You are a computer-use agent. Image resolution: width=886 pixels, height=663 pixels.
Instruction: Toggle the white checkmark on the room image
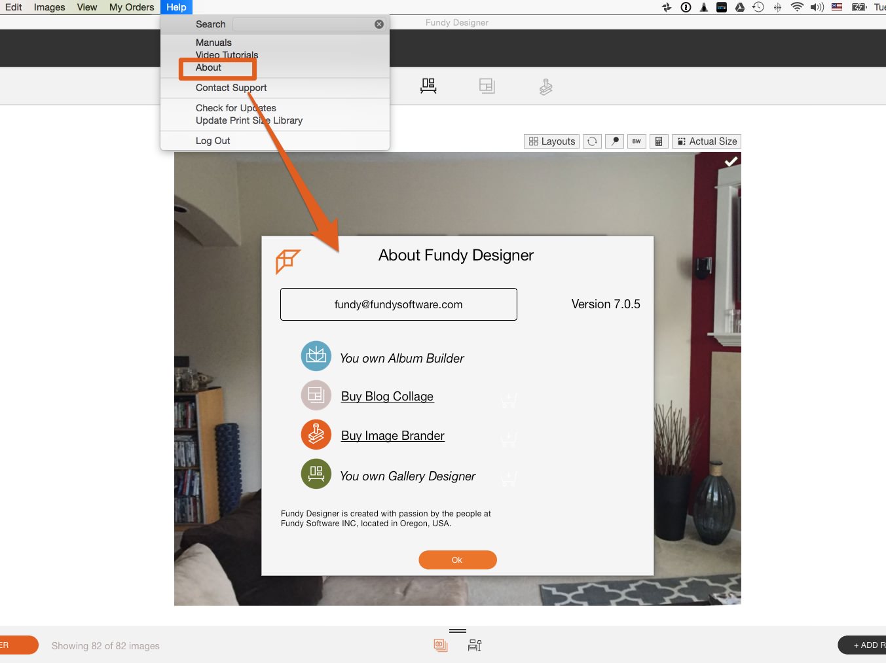(731, 161)
